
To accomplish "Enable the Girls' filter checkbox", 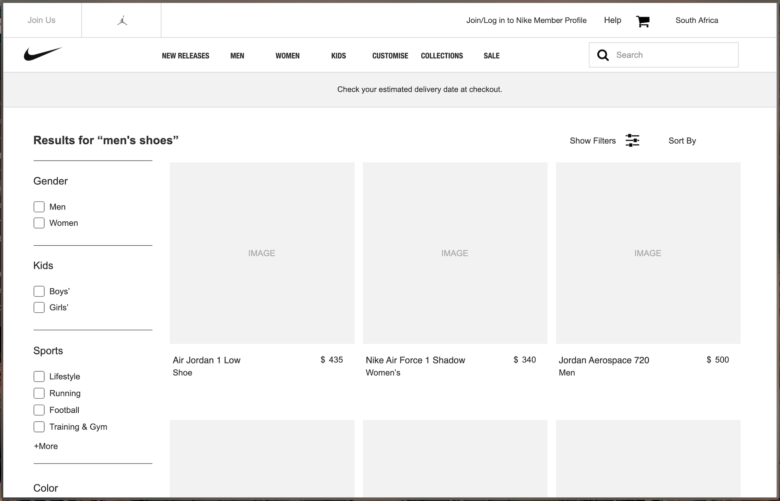I will pos(39,308).
